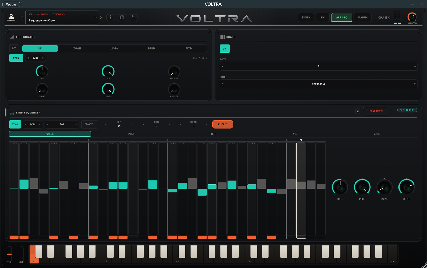The height and width of the screenshot is (268, 427).
Task: Select previous scale before Chromatic
Action: coord(222,84)
